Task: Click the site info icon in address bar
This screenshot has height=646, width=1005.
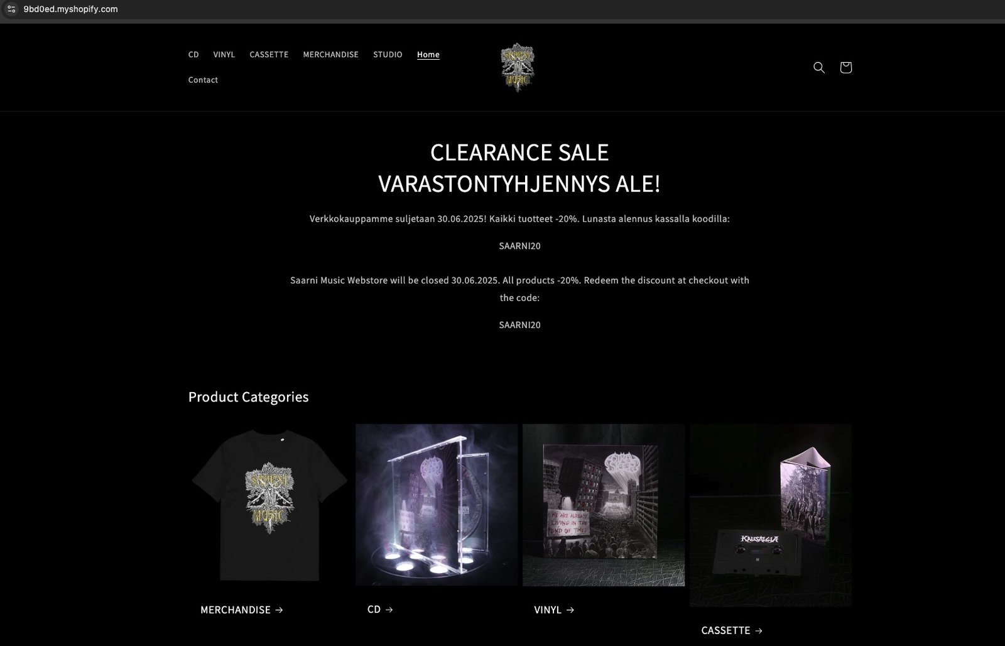Action: (x=11, y=9)
